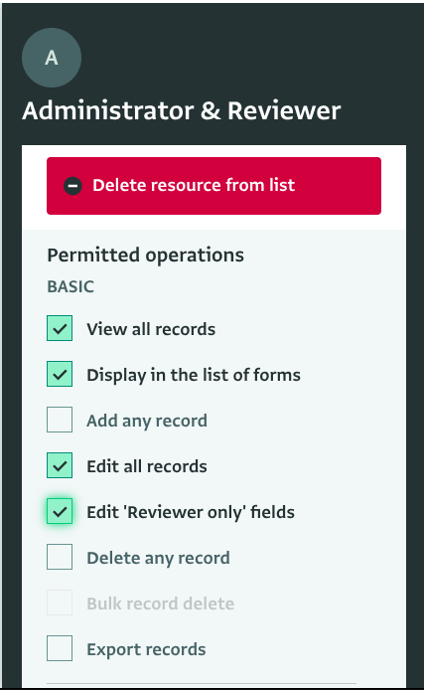The height and width of the screenshot is (690, 424).
Task: Tick the 'Delete any record' checkbox
Action: tap(60, 557)
